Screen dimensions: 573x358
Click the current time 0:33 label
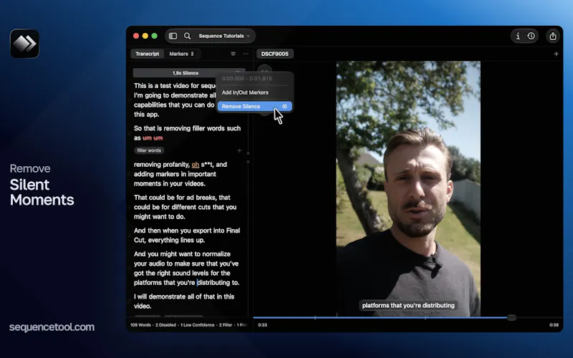tap(262, 325)
